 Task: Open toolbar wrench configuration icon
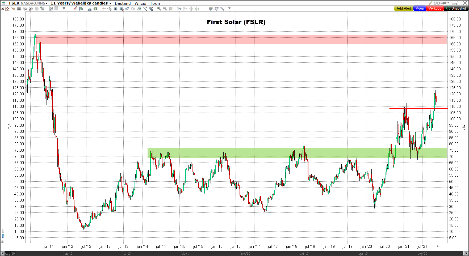tap(223, 8)
